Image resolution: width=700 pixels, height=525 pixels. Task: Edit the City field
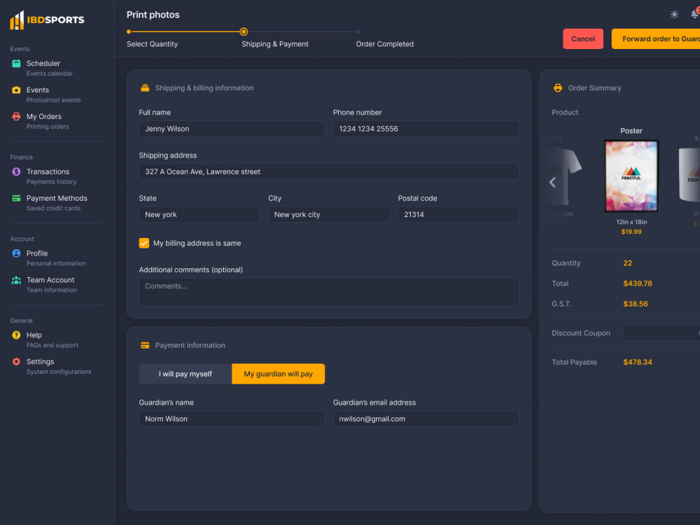(x=328, y=214)
